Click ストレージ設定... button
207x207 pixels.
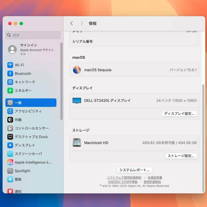point(181,156)
